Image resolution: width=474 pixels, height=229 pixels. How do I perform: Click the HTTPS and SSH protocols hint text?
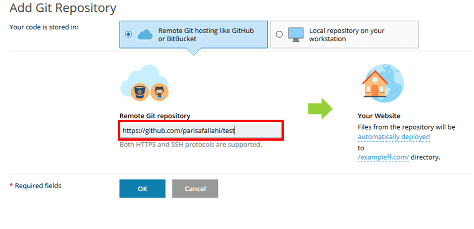pos(190,145)
